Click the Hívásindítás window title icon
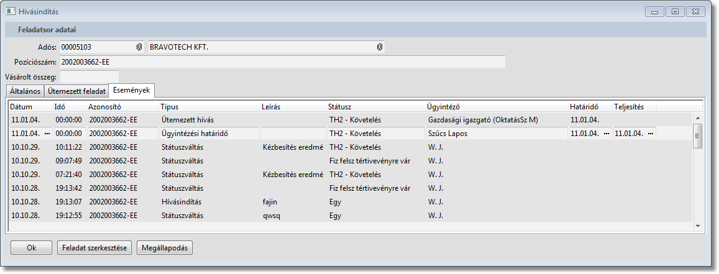The width and height of the screenshot is (719, 274). 11,11
